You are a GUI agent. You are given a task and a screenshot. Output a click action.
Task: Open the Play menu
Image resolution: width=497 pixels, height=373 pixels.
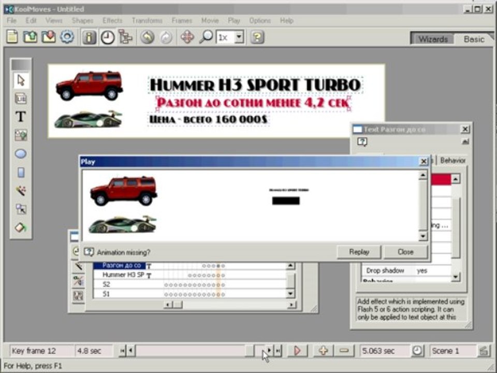click(234, 21)
